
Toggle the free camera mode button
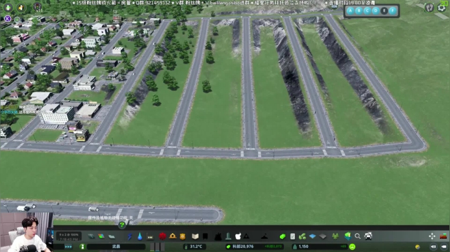point(433,246)
